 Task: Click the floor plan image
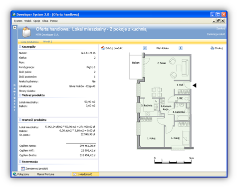tap(161, 101)
